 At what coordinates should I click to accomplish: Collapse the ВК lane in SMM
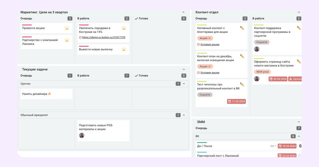299,136
